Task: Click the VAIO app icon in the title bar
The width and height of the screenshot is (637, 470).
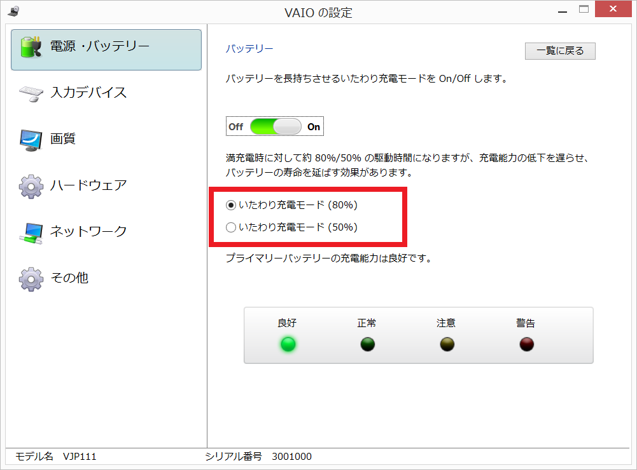Action: click(13, 11)
